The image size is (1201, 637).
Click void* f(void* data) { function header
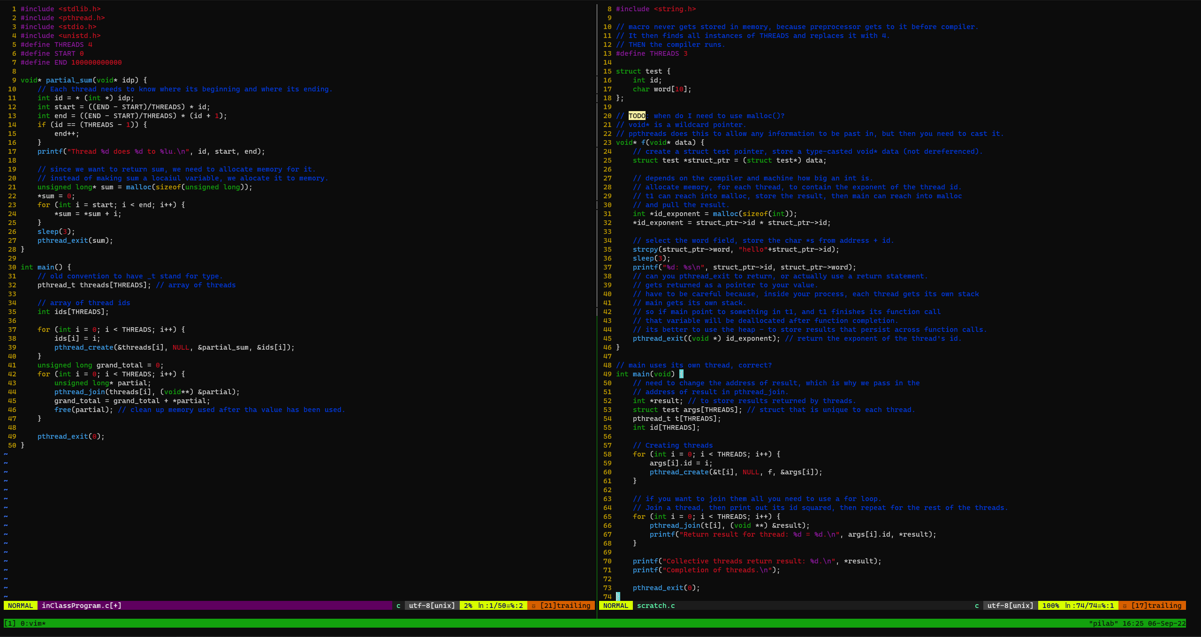660,142
